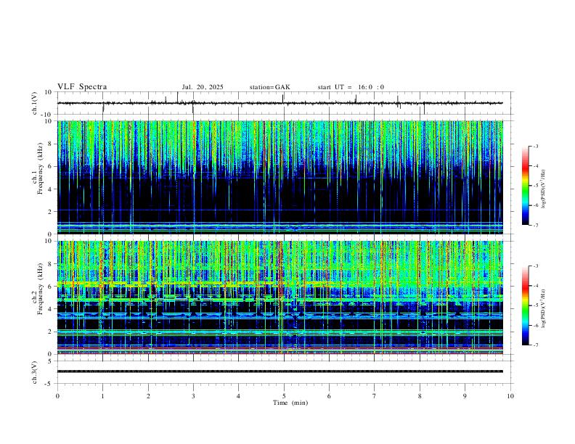Click the time axis tick label '0'
Image resolution: width=575 pixels, height=444 pixels.
click(57, 396)
